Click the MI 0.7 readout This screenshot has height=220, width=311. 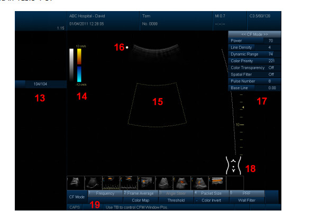point(220,16)
